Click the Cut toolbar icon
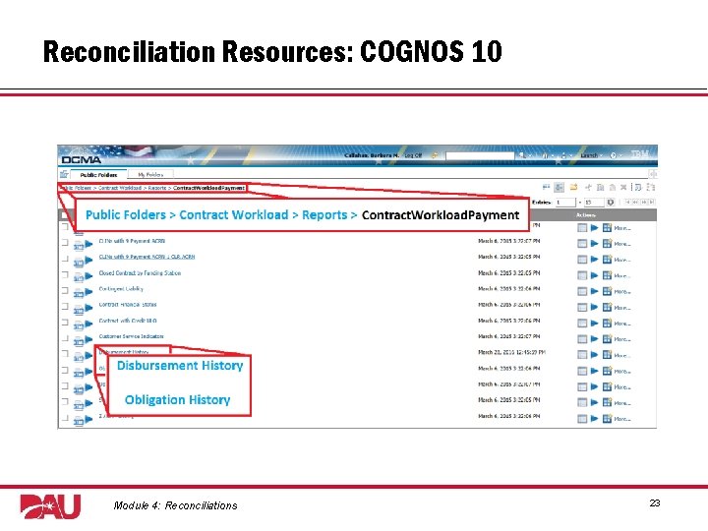Screen dimensions: 708x531 point(588,187)
